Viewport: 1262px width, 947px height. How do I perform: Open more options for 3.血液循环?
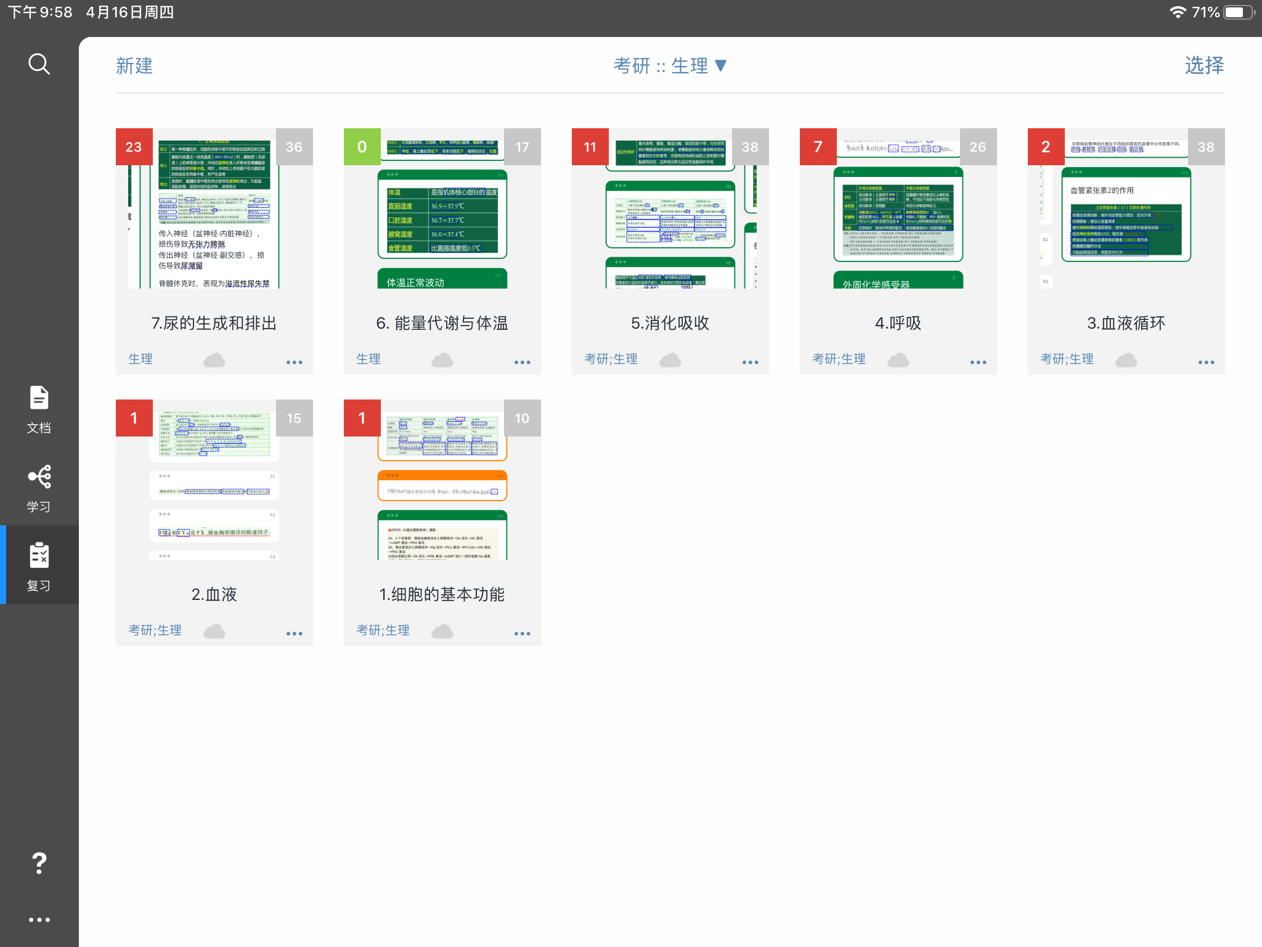(1207, 363)
